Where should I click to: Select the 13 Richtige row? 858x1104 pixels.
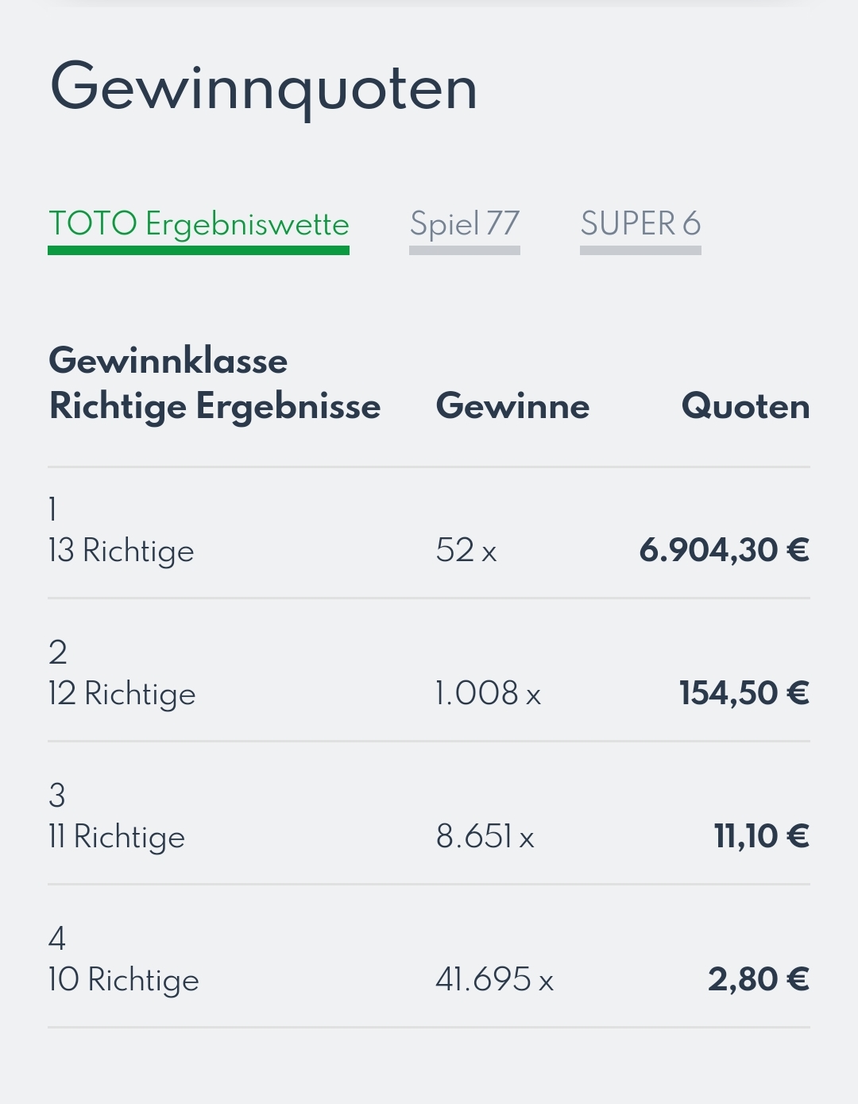(429, 533)
